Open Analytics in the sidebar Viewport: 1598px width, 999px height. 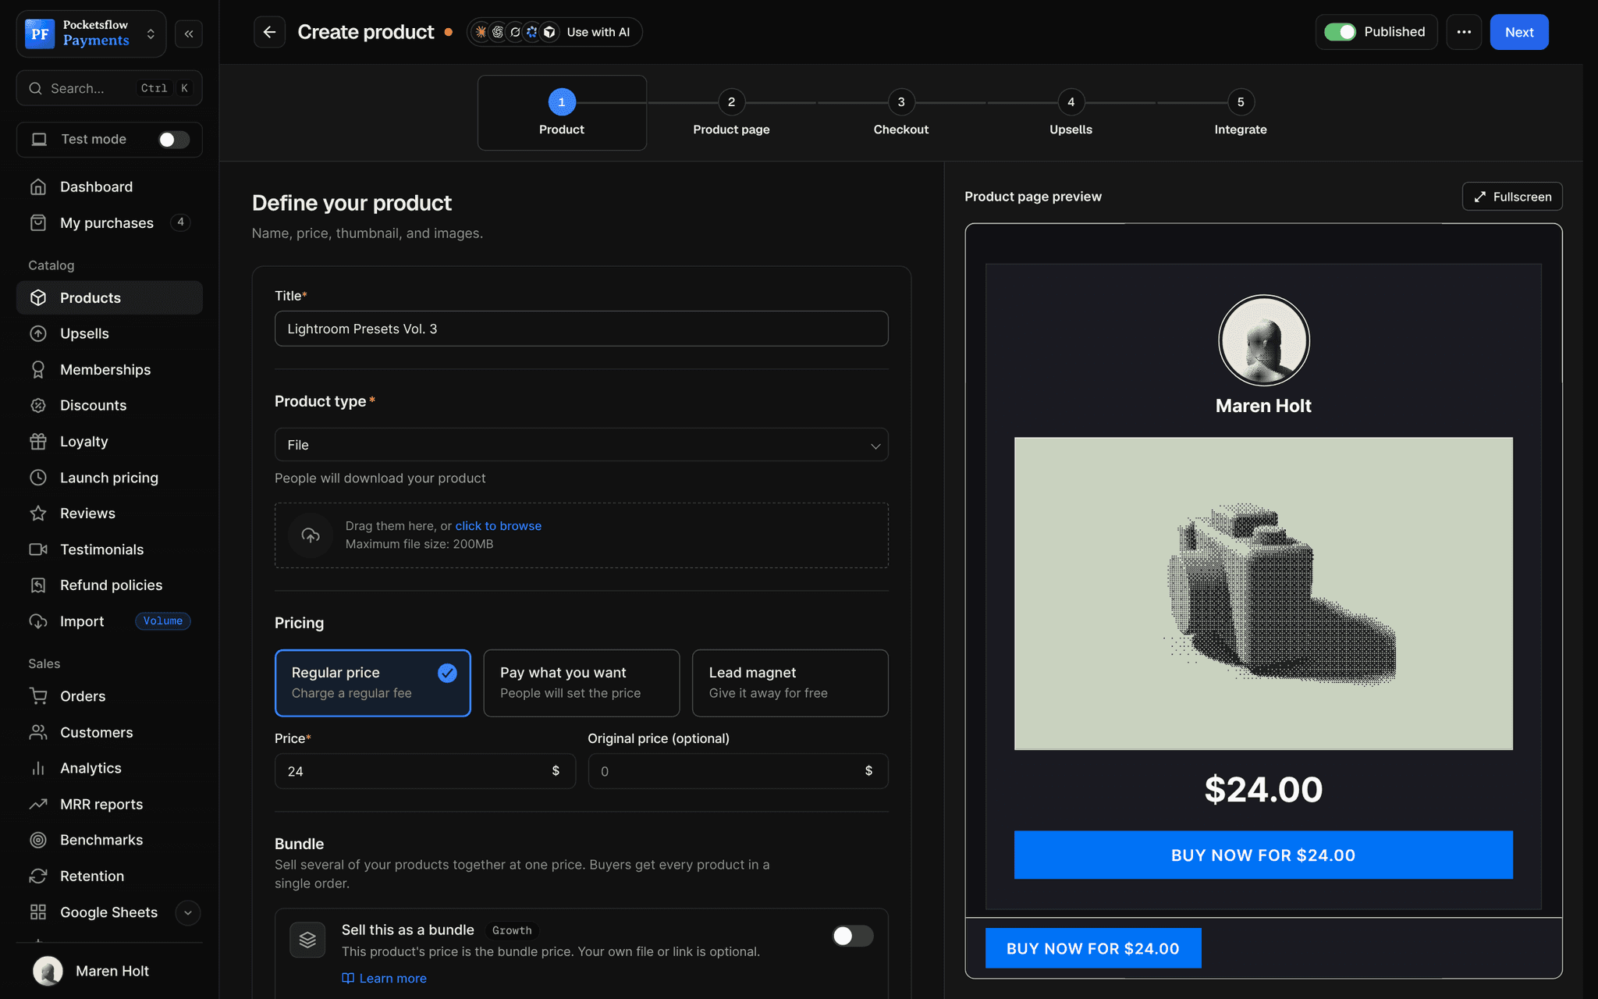109,767
